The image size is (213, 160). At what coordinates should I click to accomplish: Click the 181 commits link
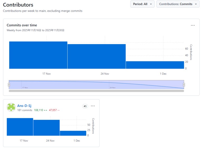pyautogui.click(x=25, y=110)
